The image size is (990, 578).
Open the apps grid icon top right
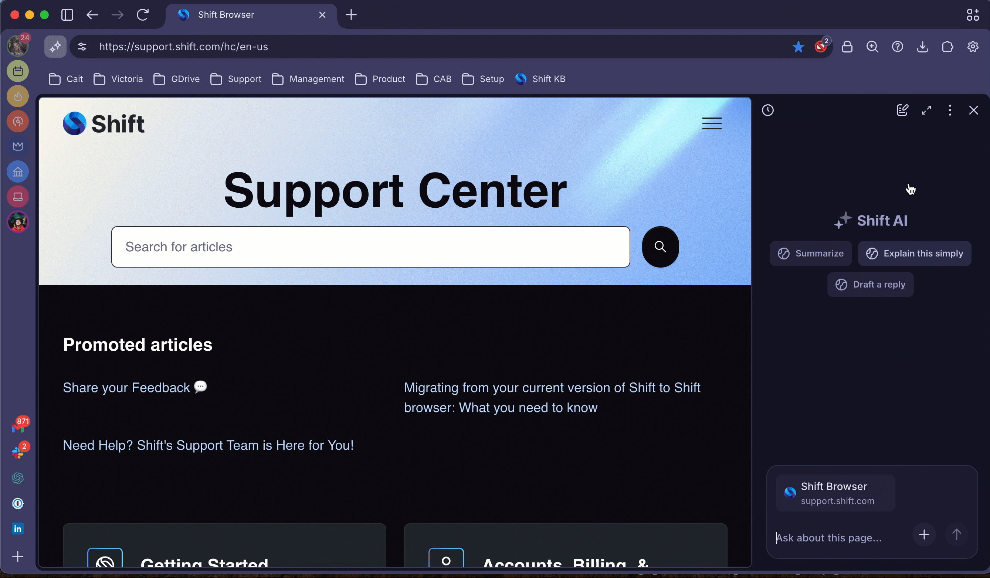(x=973, y=15)
